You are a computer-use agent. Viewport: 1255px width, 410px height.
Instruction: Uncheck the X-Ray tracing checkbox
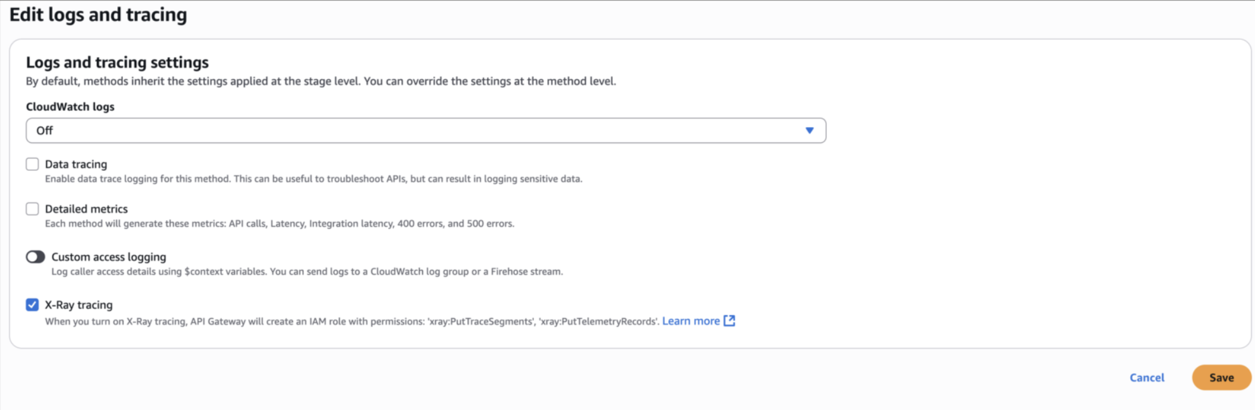coord(32,305)
